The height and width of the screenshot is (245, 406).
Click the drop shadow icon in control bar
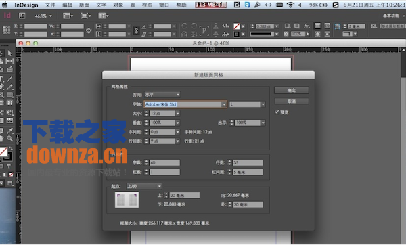(297, 26)
